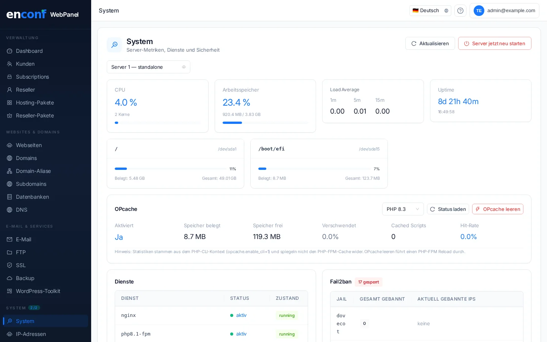Click the Arbeitsspeicher usage progress bar
This screenshot has width=547, height=342.
tap(265, 123)
